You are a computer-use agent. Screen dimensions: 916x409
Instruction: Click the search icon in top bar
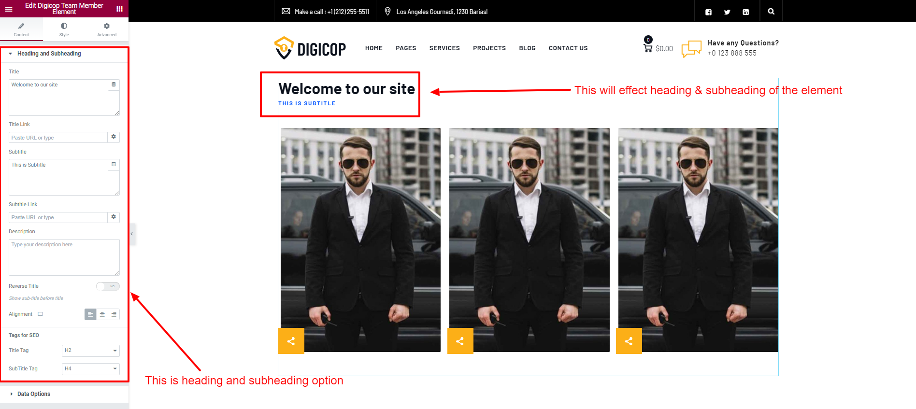pyautogui.click(x=771, y=12)
